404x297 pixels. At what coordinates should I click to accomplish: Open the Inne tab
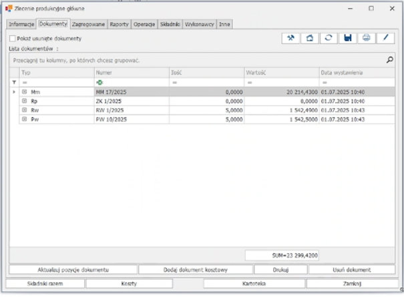pos(224,25)
